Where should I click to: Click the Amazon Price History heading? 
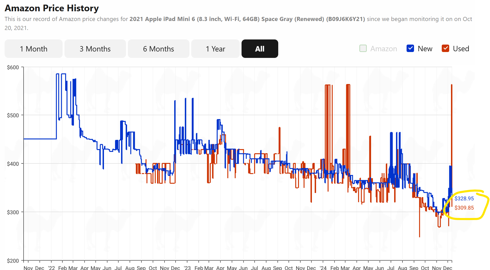coord(52,8)
